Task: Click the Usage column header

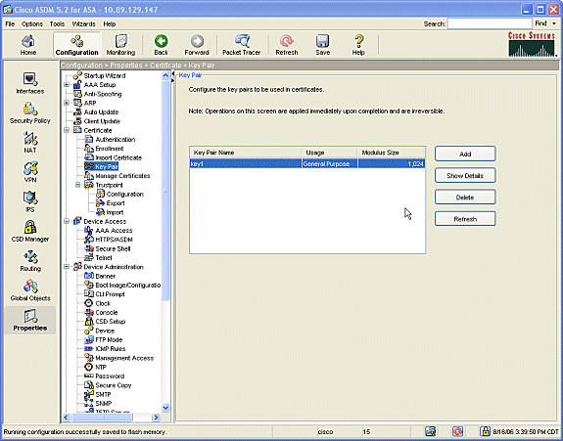Action: click(x=329, y=153)
